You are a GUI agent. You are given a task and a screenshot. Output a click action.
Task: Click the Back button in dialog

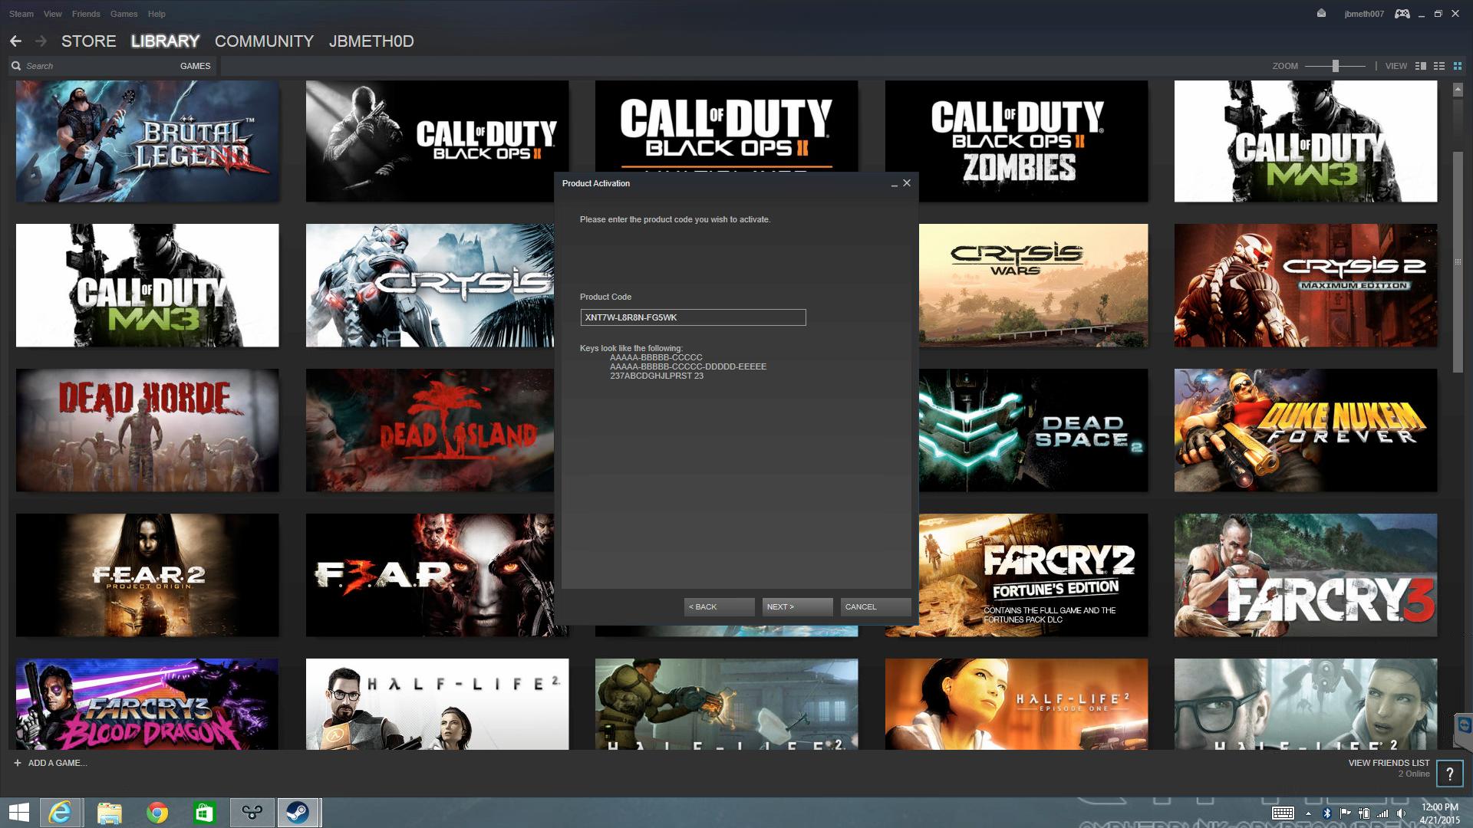(x=719, y=606)
